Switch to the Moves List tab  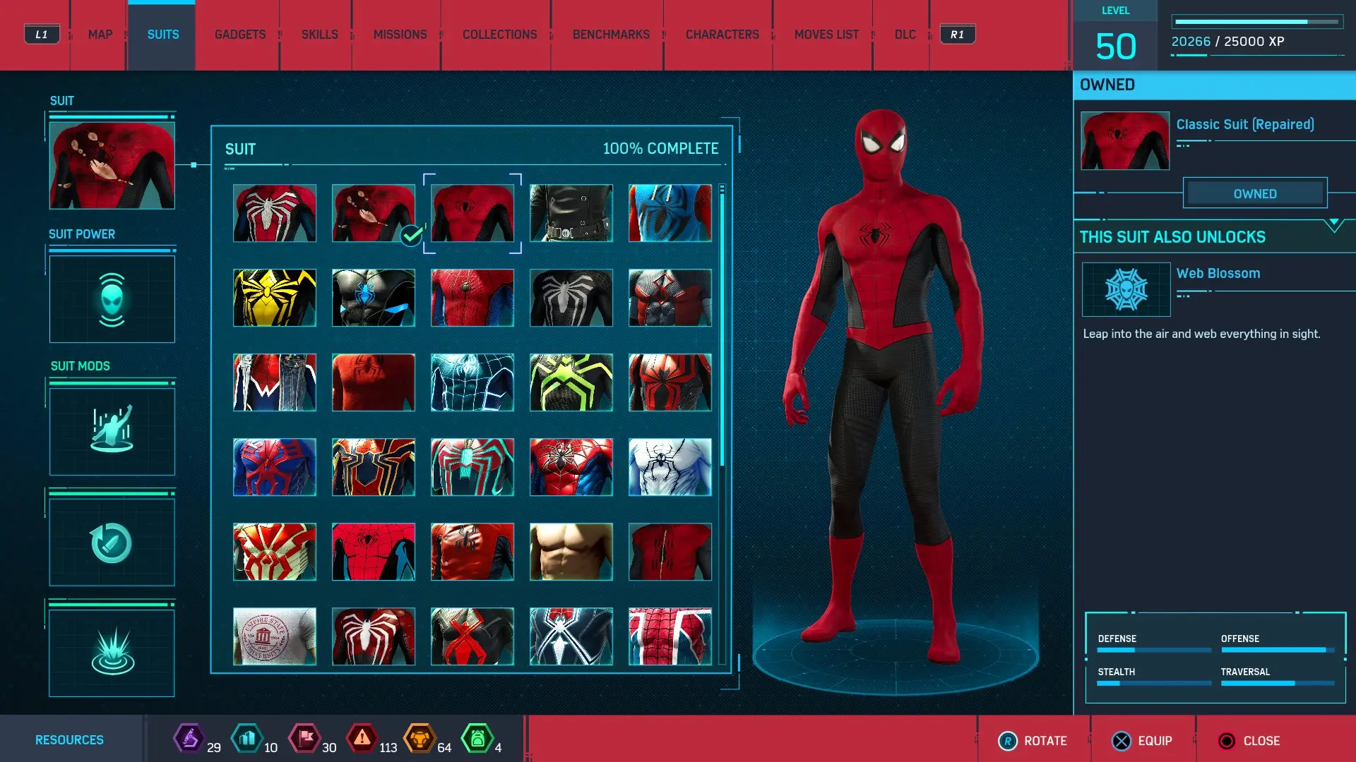(x=826, y=35)
